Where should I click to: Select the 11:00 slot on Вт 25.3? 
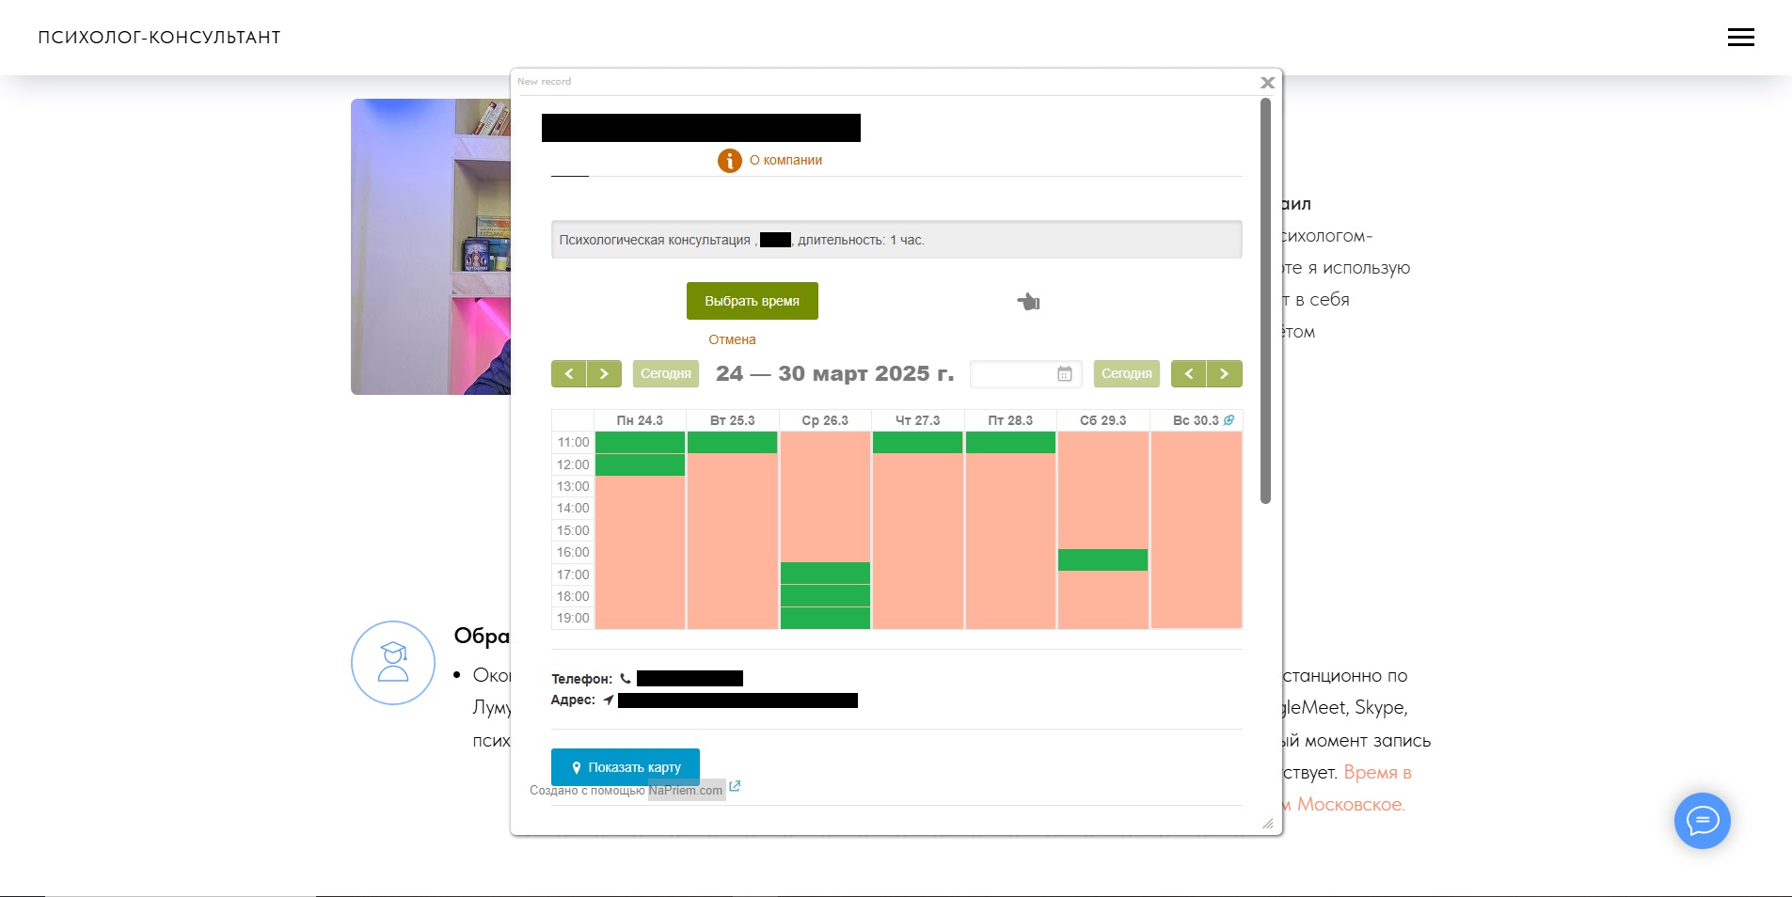(x=732, y=442)
